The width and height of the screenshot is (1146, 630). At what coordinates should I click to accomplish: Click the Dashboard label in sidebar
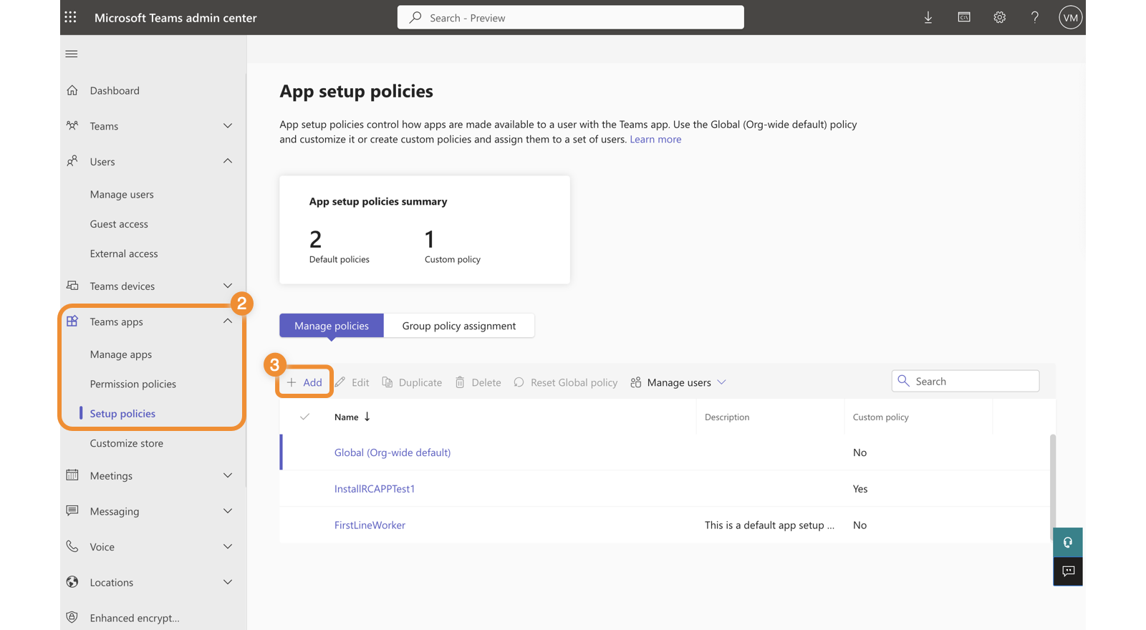(115, 90)
